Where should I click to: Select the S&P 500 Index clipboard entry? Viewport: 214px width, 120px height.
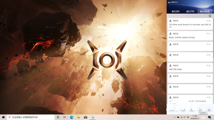[190, 67]
